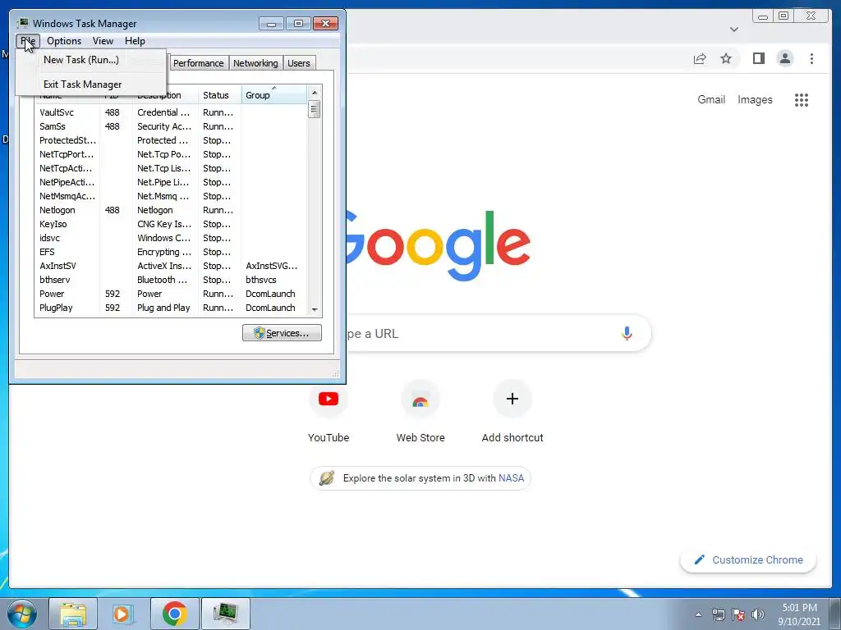Switch to the Users tab

tap(299, 63)
